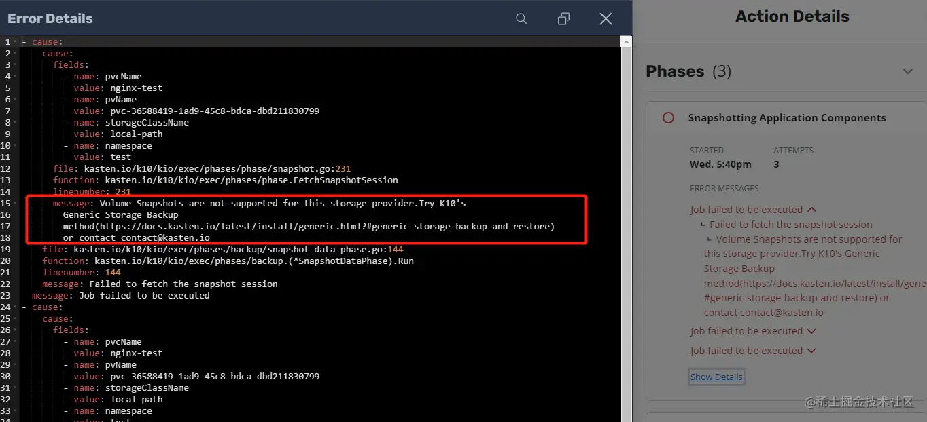Click 'value: nginx-test' on line 28
Viewport: 927px width, 422px height.
118,353
